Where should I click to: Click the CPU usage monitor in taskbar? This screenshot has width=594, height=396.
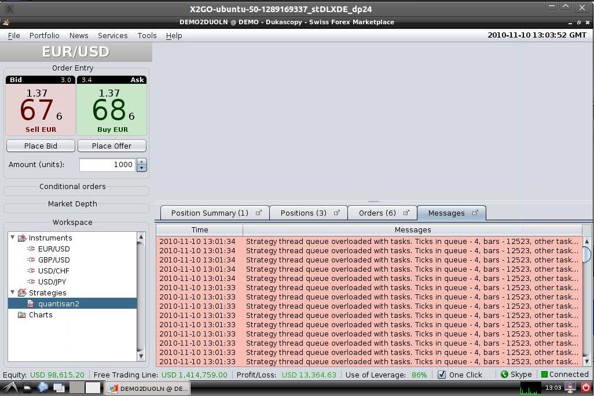530,388
